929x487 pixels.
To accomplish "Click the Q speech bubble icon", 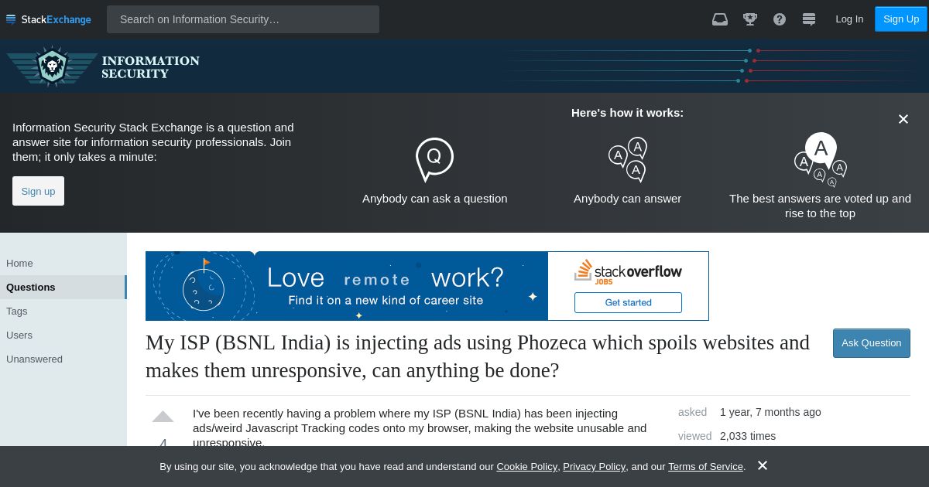I will pos(434,159).
